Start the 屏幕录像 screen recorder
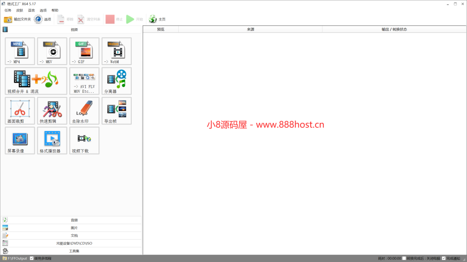 point(20,141)
